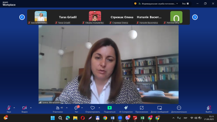Open Google Chrome from taskbar
Viewport: 217px width, 122px height.
coord(105,118)
